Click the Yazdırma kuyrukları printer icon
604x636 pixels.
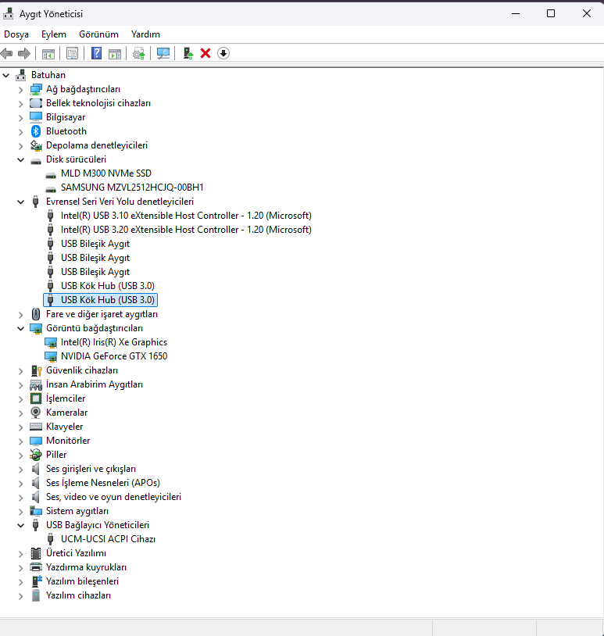pyautogui.click(x=36, y=567)
